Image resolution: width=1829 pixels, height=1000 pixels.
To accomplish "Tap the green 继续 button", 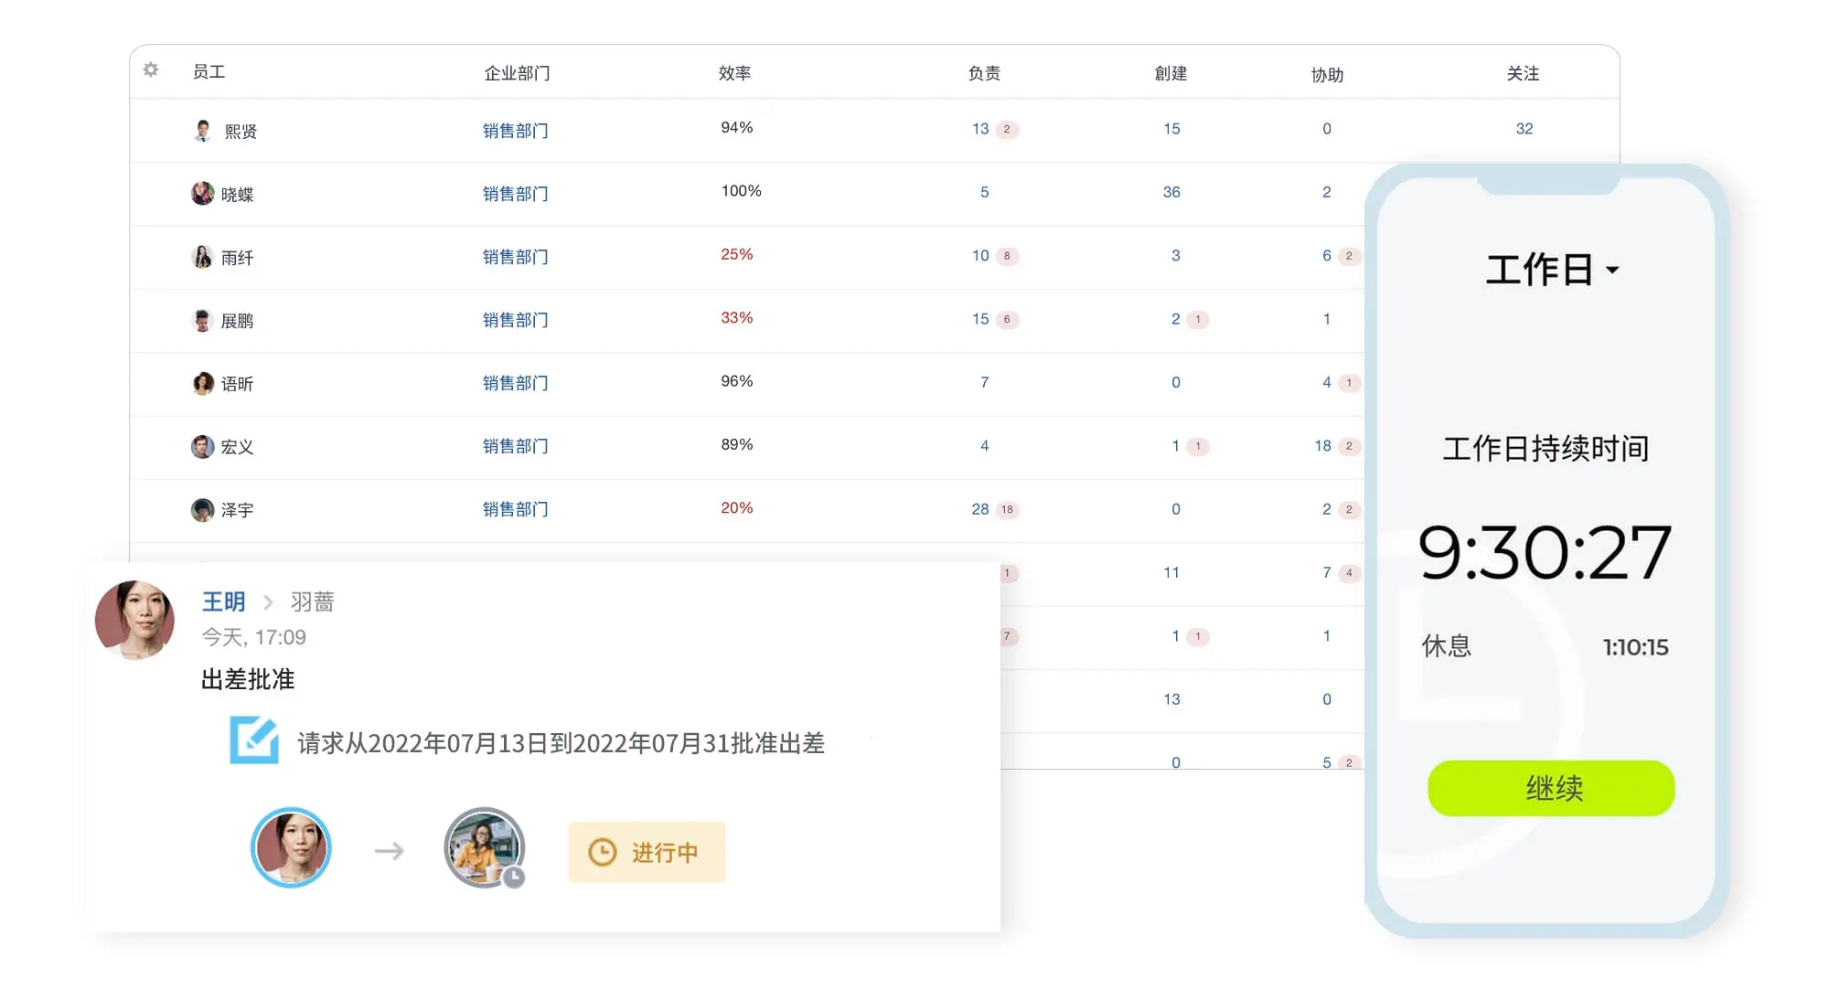I will [x=1551, y=788].
